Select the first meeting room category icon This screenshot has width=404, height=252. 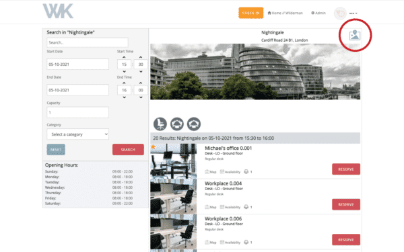pos(177,124)
